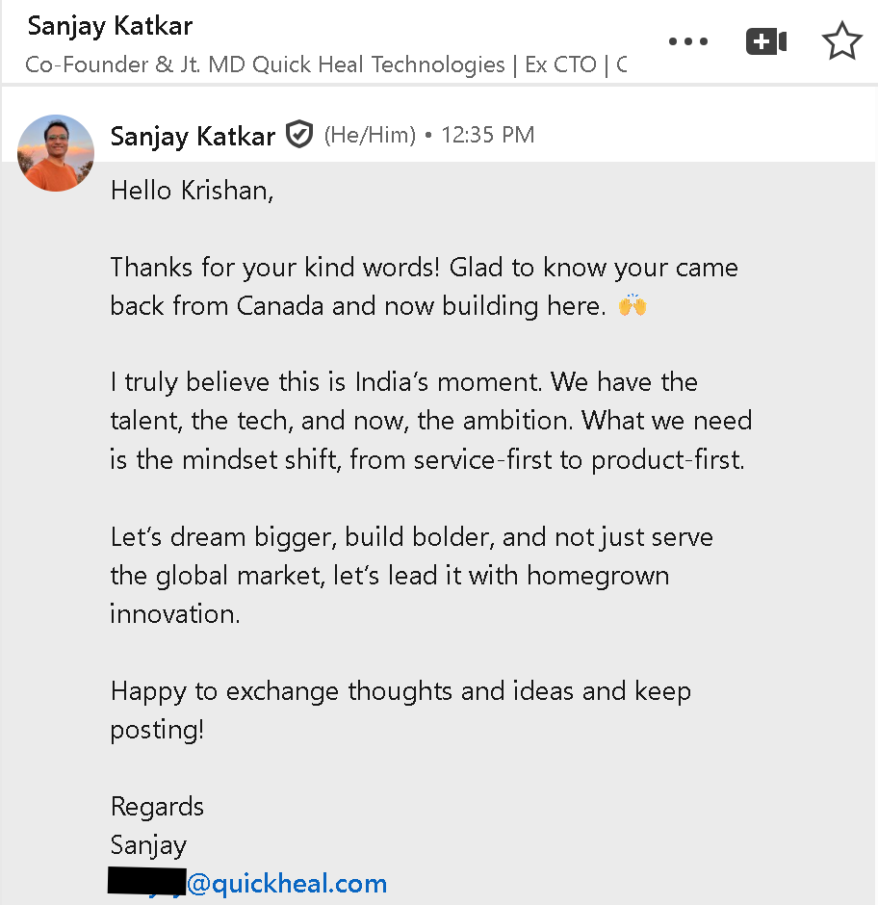Start a video call with Sanjay
878x905 pixels.
[x=766, y=42]
